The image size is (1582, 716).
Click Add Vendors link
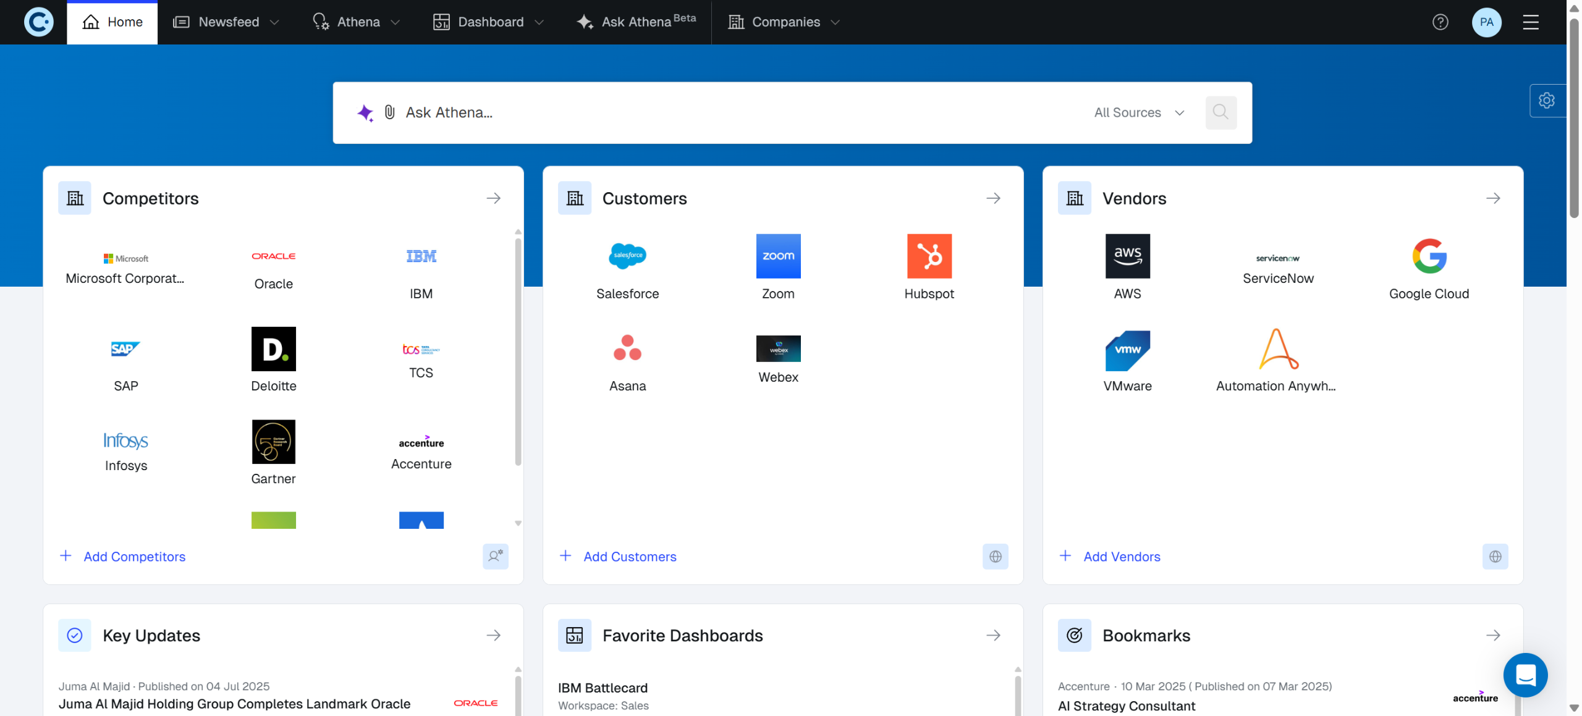1121,556
